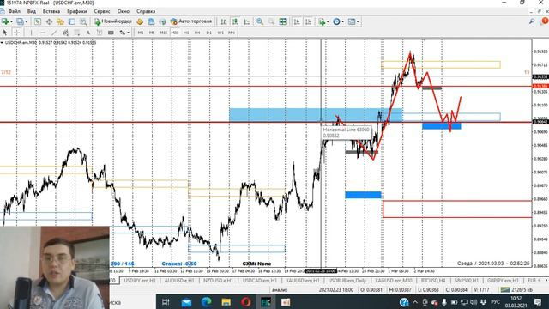Image resolution: width=549 pixels, height=309 pixels.
Task: Switch to H4 timeframe
Action: point(197,33)
